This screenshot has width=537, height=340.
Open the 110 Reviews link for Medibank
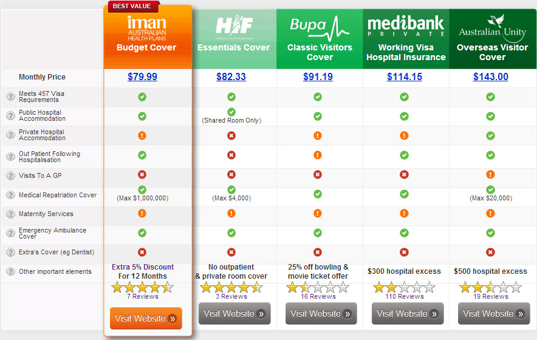click(x=403, y=296)
